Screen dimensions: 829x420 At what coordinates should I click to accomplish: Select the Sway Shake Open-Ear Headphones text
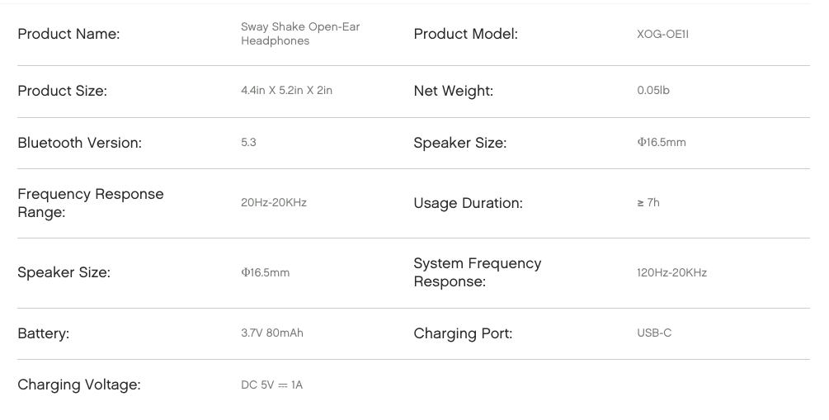pos(300,34)
